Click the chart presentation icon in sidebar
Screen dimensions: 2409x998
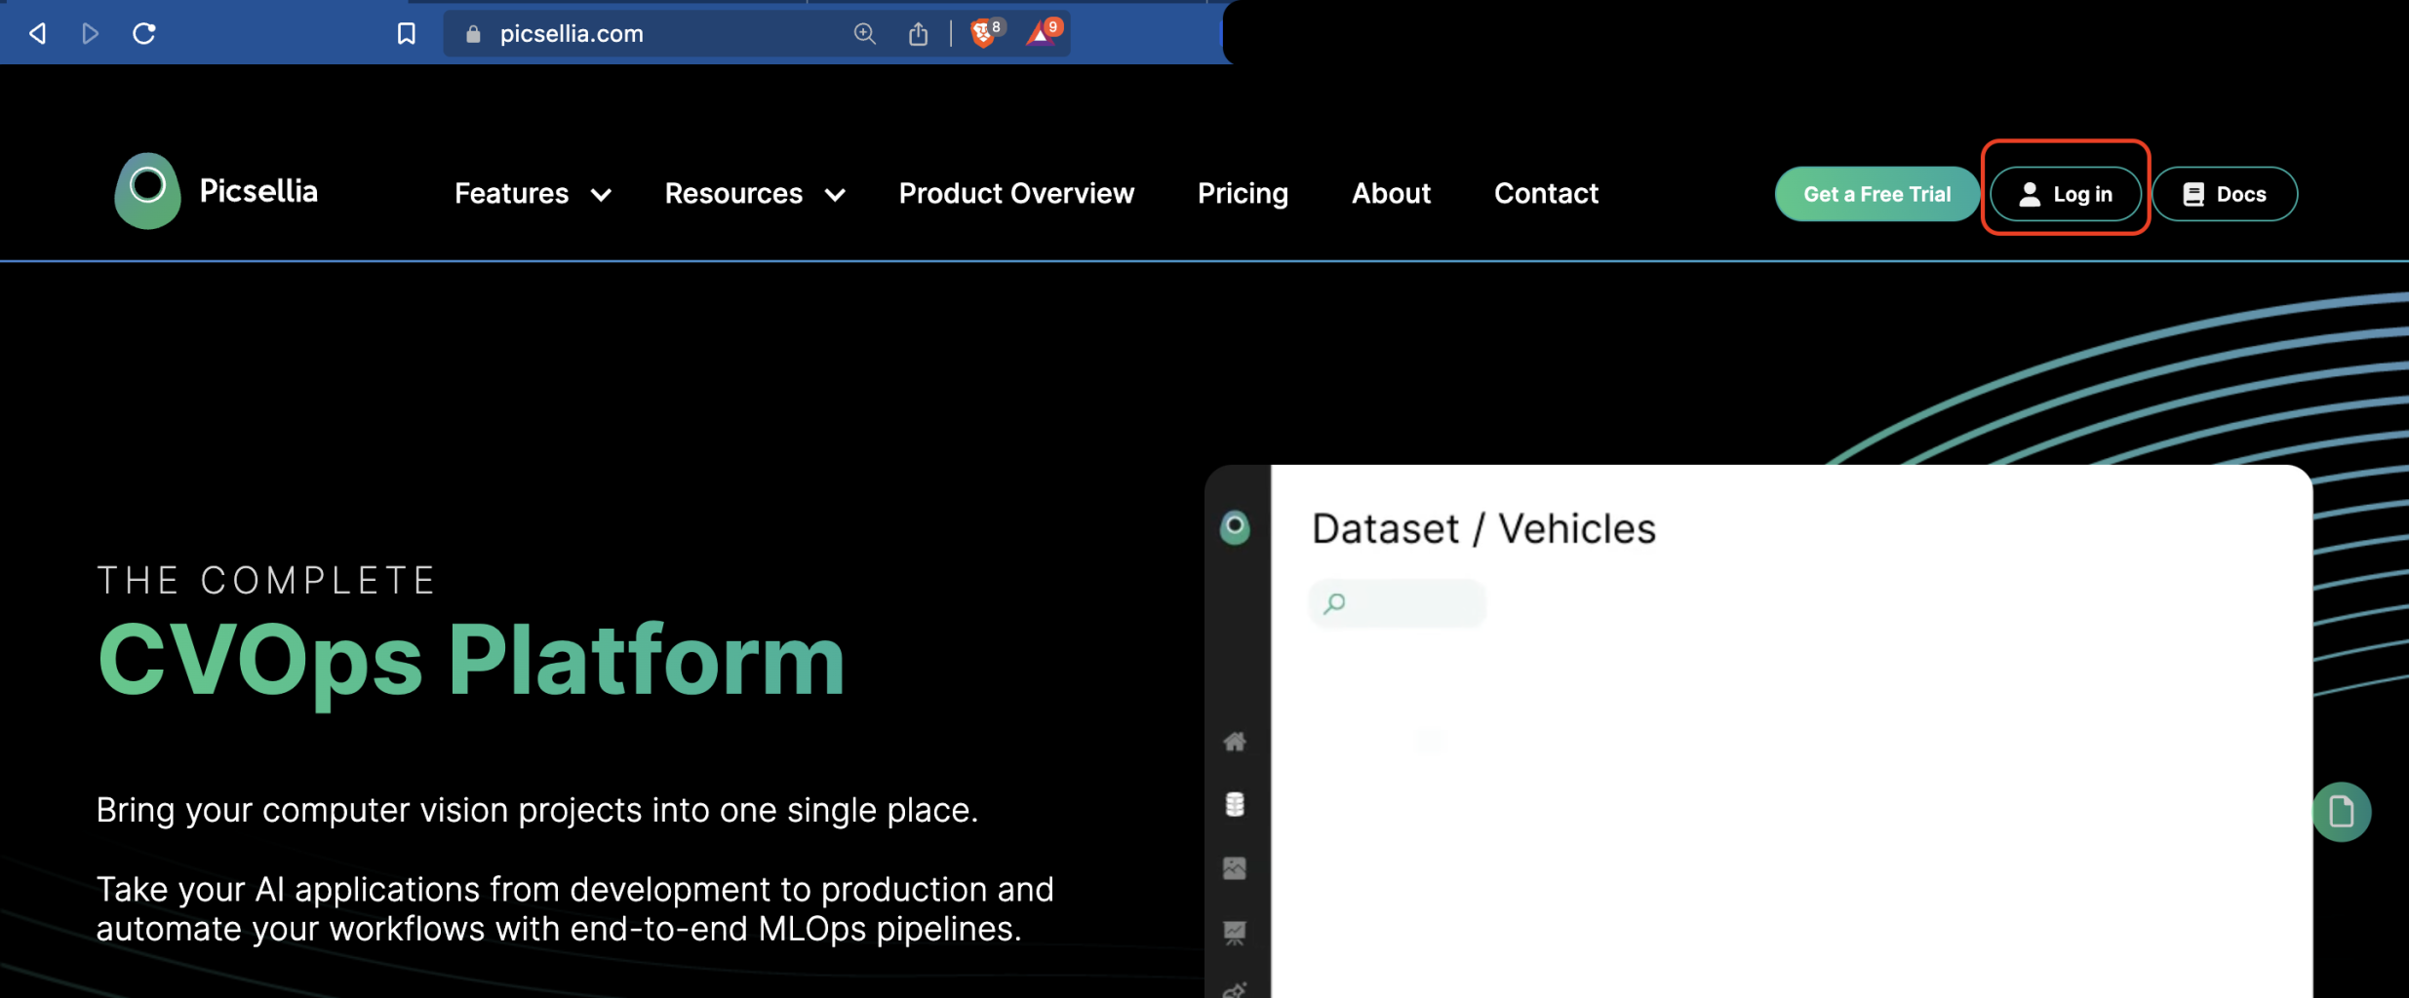(1235, 933)
